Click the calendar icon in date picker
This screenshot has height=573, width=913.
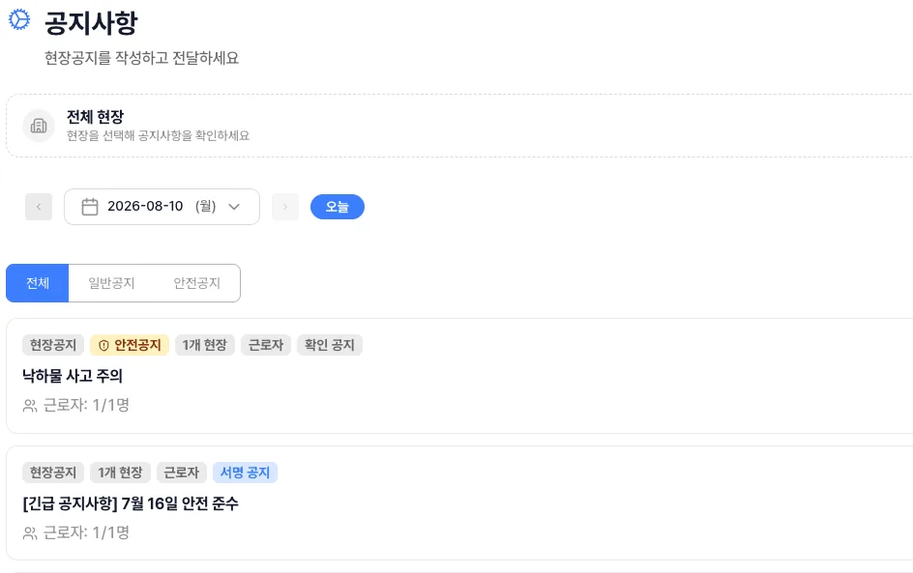(90, 207)
